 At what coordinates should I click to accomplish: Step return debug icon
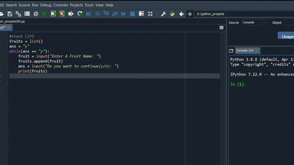point(115,14)
